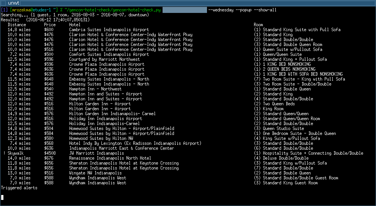
Task: Click the Results timestamp line
Action: [45, 20]
